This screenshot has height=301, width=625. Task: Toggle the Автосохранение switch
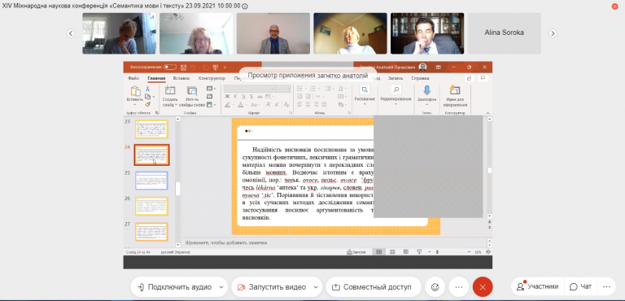pyautogui.click(x=170, y=67)
